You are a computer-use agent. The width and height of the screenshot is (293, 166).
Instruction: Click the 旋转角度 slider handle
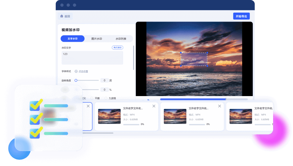pos(76,81)
